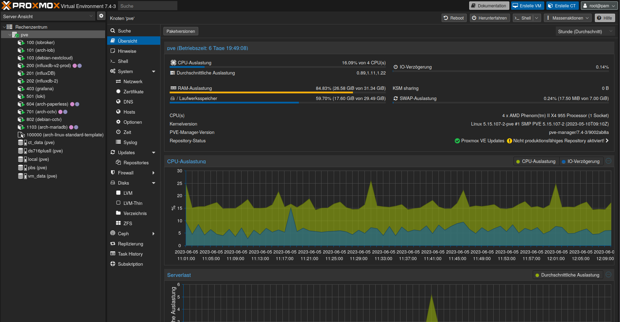Image resolution: width=620 pixels, height=322 pixels.
Task: Open the Stunde (Durchschnitt) timeframe dropdown
Action: tap(611, 31)
